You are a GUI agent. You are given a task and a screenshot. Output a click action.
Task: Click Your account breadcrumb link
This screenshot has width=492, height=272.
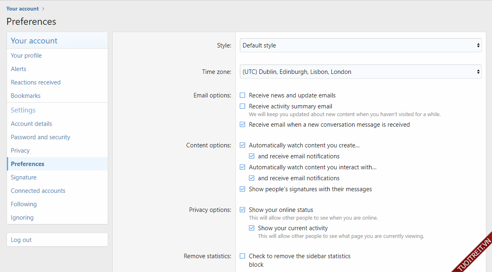23,9
